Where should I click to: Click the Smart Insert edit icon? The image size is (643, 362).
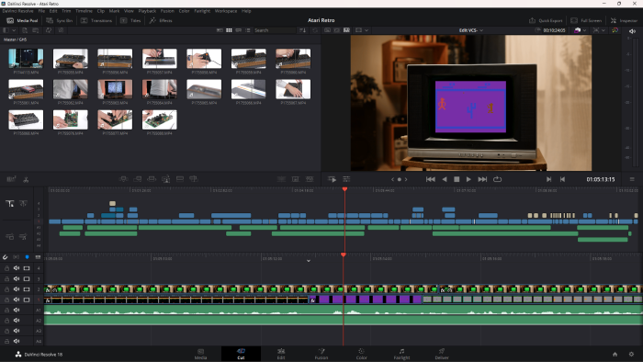pos(123,179)
